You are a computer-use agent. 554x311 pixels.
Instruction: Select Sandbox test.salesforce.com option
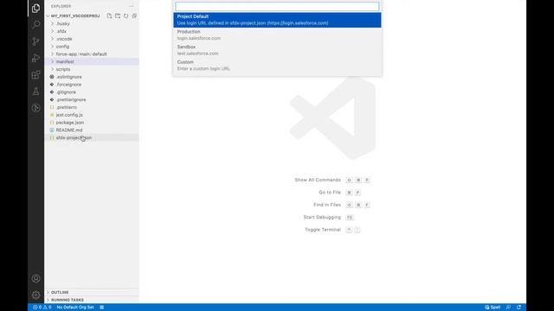pos(277,50)
